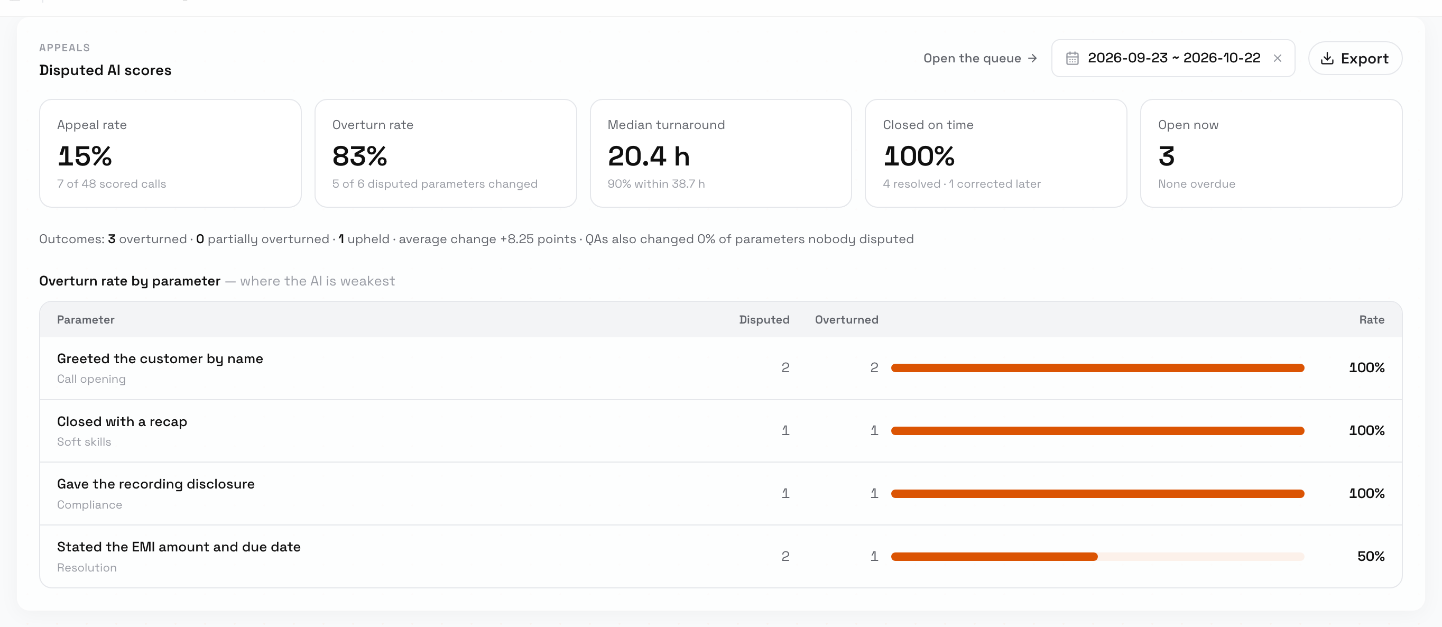Click '4 resolved · 1 corrected later' text

pos(962,183)
